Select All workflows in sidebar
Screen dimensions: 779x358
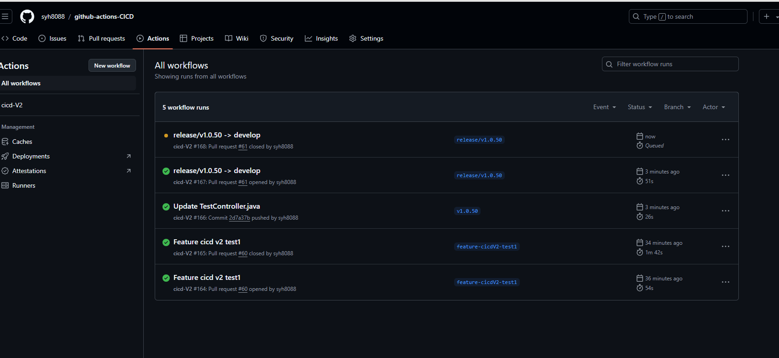68,83
